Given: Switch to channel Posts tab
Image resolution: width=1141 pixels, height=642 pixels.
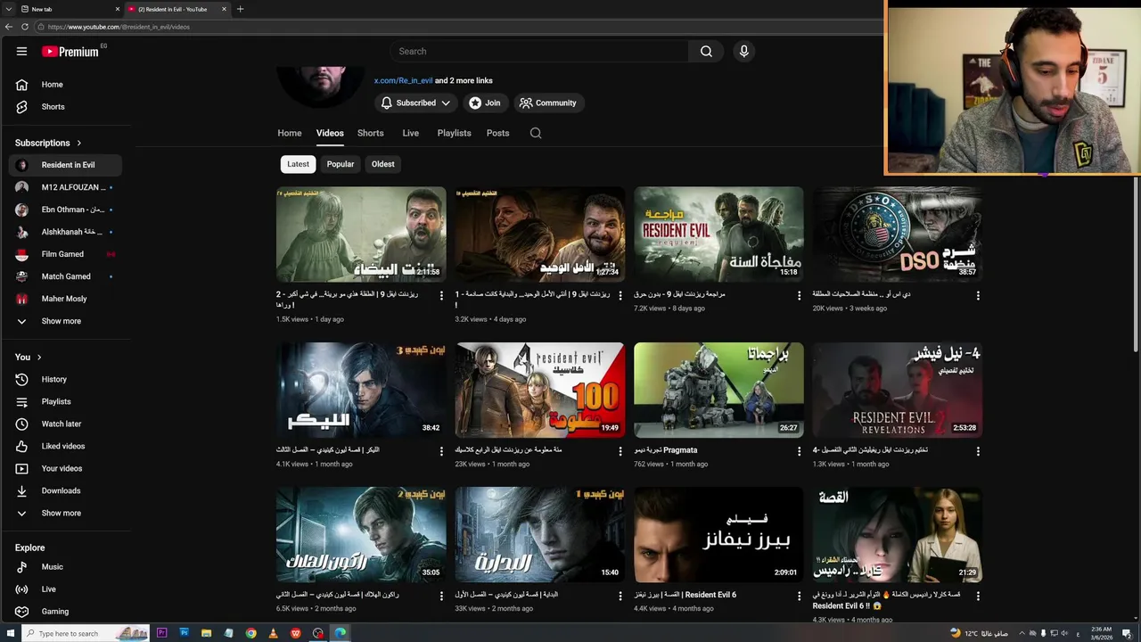Looking at the screenshot, I should [x=497, y=133].
